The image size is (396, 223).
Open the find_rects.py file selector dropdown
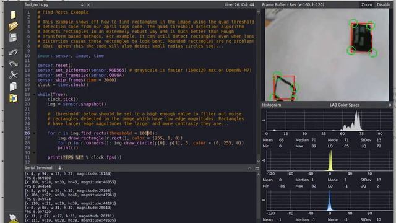pyautogui.click(x=82, y=5)
